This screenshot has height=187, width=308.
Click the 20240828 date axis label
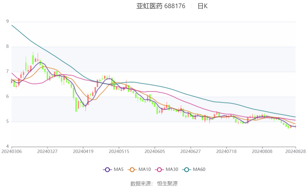point(296,151)
